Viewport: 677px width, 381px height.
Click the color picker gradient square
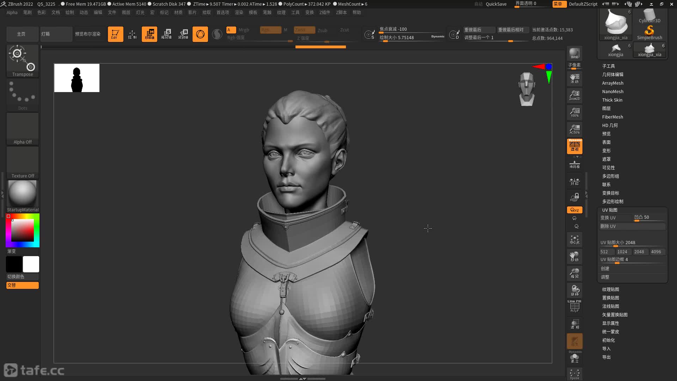tap(23, 230)
